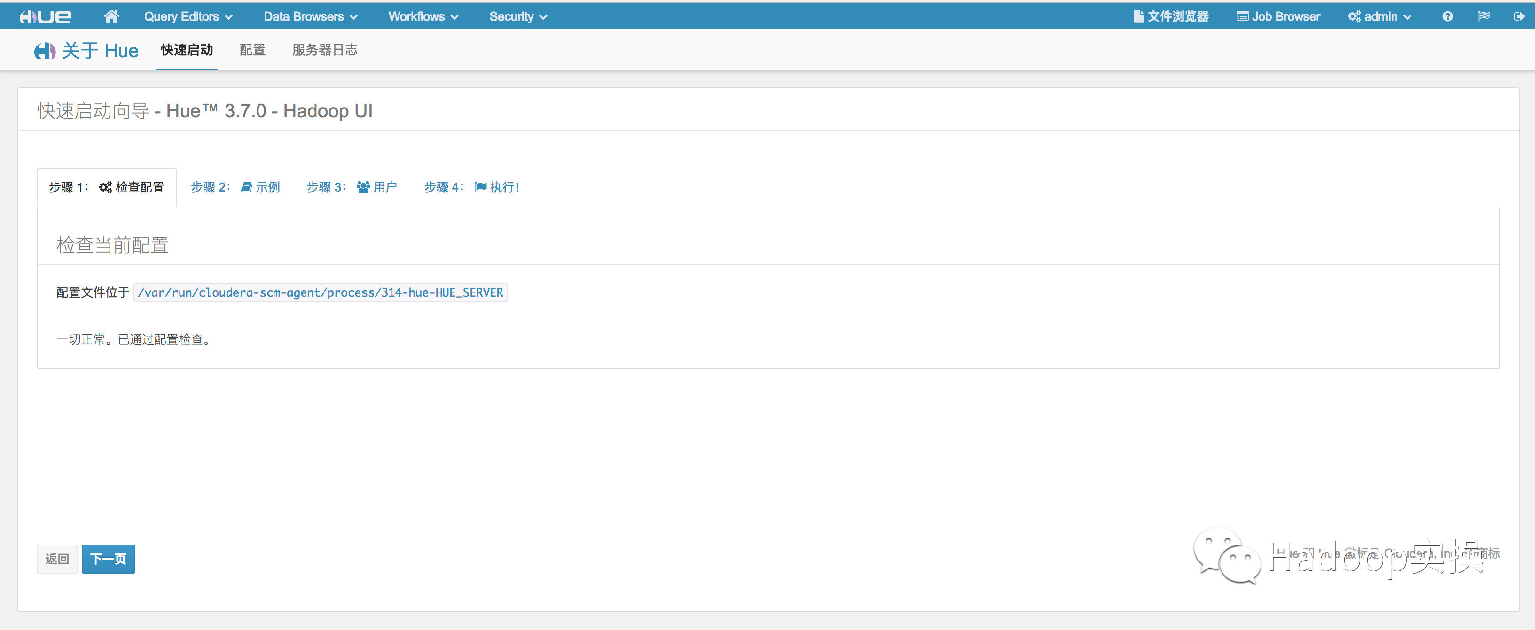Click the users group icon in step 3
The width and height of the screenshot is (1535, 630).
[363, 187]
